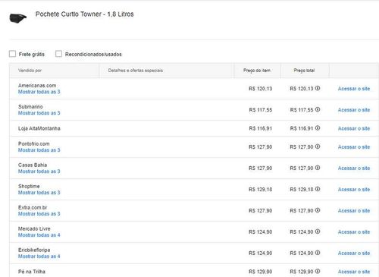Click item price R$ 120,13 for Americanas.com

click(x=261, y=89)
